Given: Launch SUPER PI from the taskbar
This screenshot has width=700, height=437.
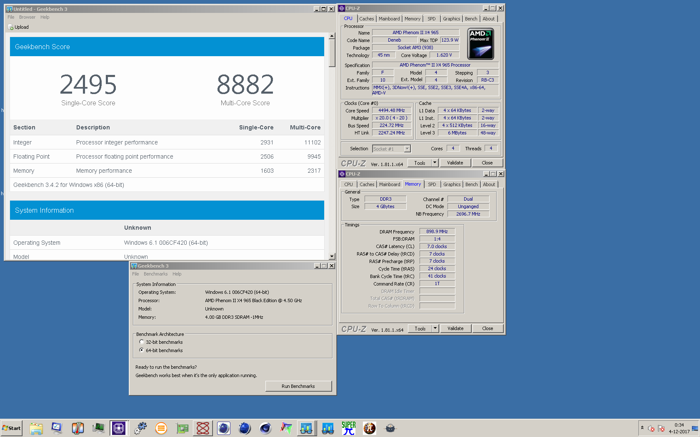Looking at the screenshot, I should (x=349, y=428).
